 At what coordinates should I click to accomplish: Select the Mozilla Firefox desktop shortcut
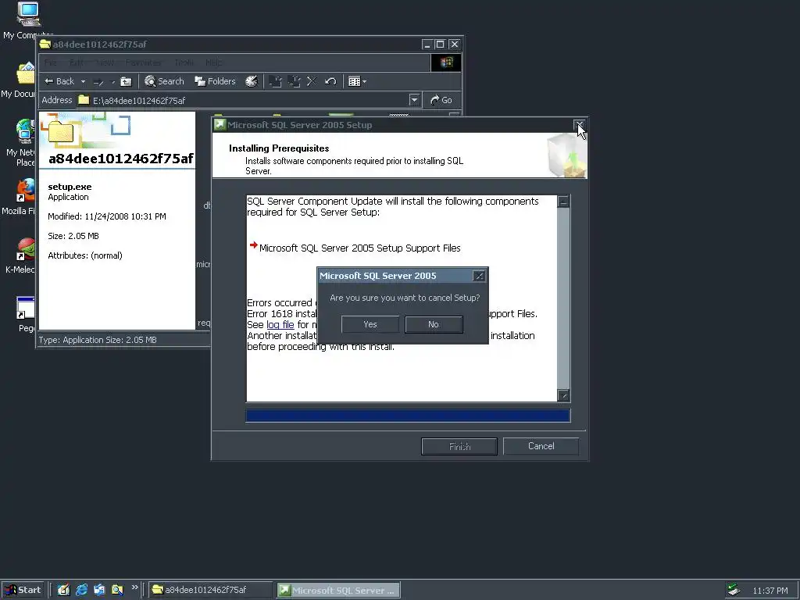20,198
